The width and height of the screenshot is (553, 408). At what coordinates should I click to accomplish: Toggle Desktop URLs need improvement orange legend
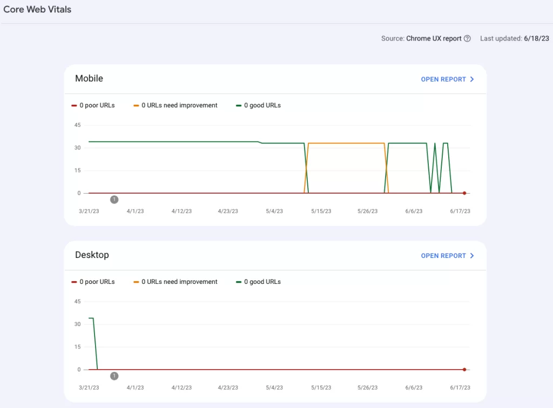(176, 282)
